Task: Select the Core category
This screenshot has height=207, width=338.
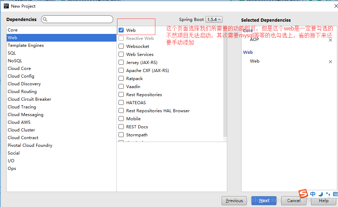Action: (61, 30)
